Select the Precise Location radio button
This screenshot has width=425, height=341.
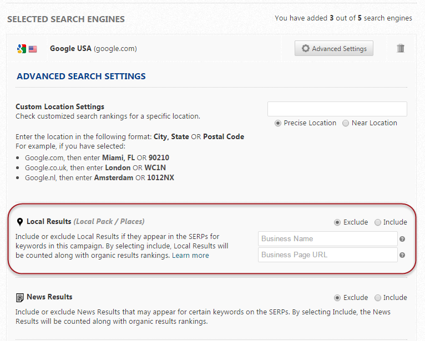278,123
